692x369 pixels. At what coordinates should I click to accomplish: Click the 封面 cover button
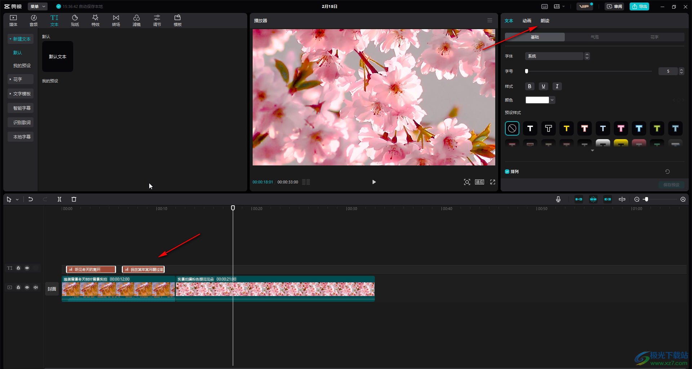[52, 289]
